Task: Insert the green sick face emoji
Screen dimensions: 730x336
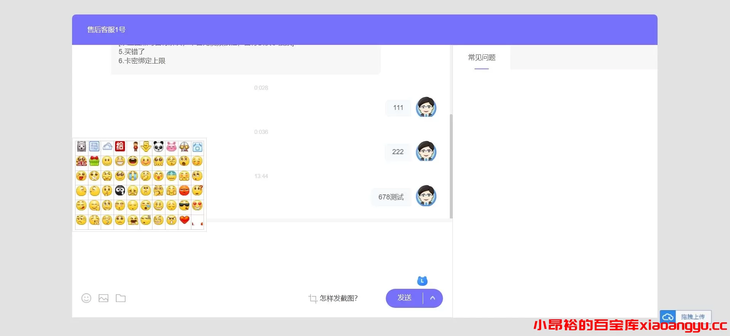Action: 172,176
